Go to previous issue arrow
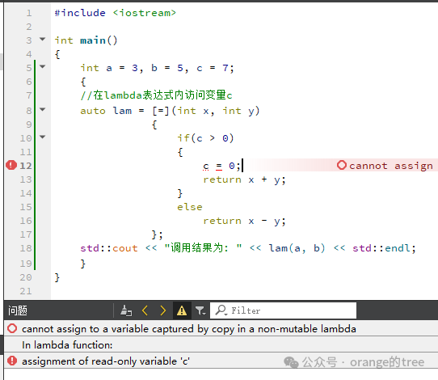Screen dimensions: 438x380 (145, 310)
